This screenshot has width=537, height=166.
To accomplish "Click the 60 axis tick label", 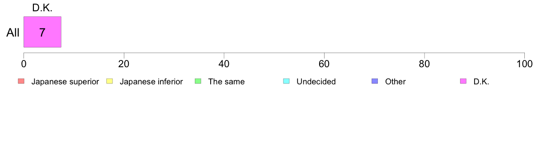I will (324, 64).
